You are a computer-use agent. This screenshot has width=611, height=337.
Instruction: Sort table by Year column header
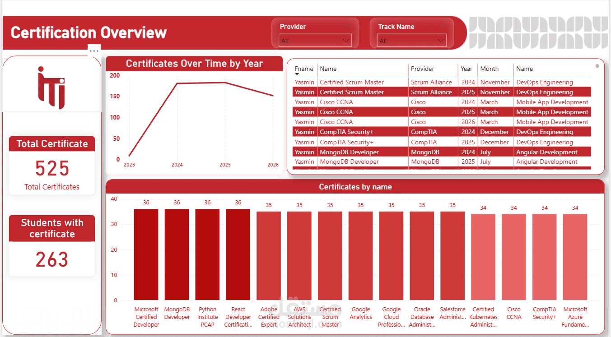(466, 69)
